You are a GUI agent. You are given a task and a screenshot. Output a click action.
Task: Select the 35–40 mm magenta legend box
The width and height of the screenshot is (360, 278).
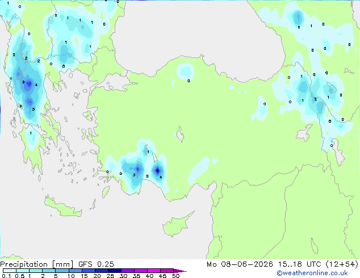pos(140,271)
